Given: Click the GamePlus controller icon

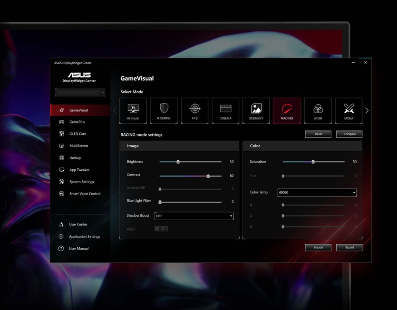Looking at the screenshot, I should point(62,122).
